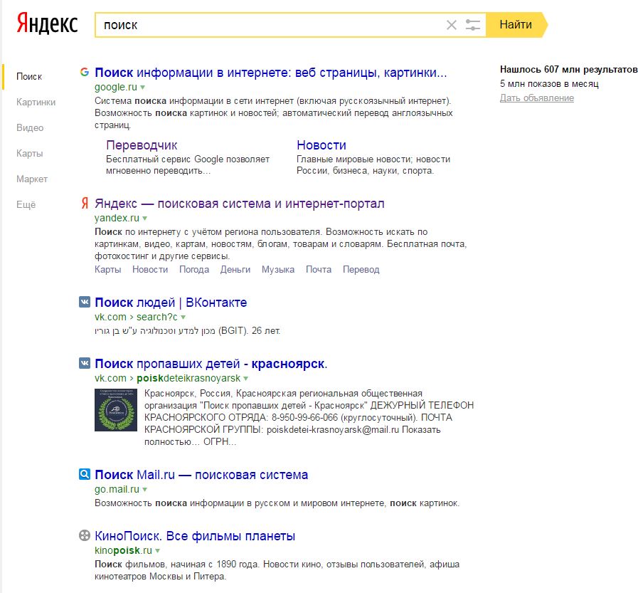Click Карты quick link under Yandex result
This screenshot has height=593, width=638.
(108, 270)
